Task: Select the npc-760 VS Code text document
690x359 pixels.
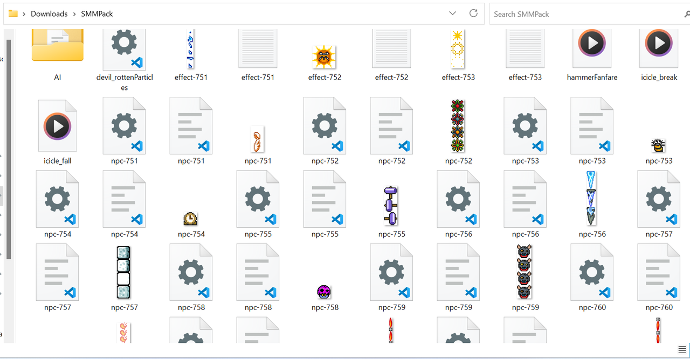Action: click(659, 272)
